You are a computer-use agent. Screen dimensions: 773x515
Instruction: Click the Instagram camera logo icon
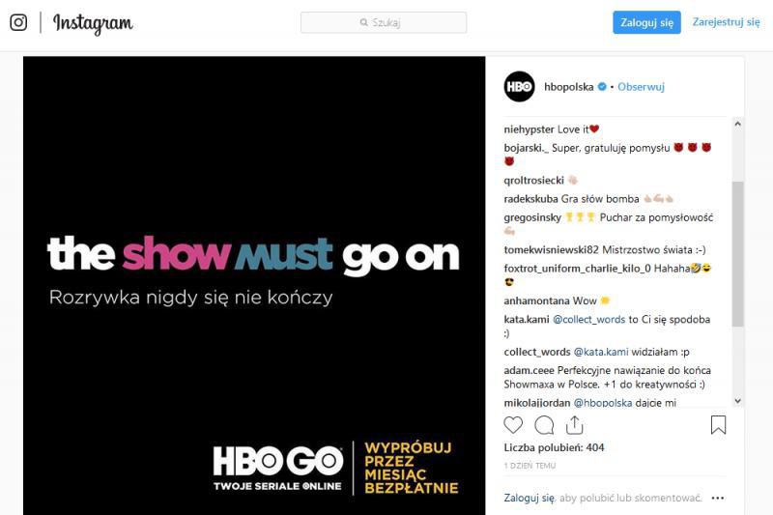click(18, 22)
